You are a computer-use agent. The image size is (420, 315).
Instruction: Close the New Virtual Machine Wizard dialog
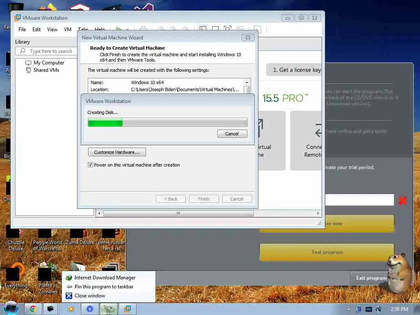click(248, 37)
